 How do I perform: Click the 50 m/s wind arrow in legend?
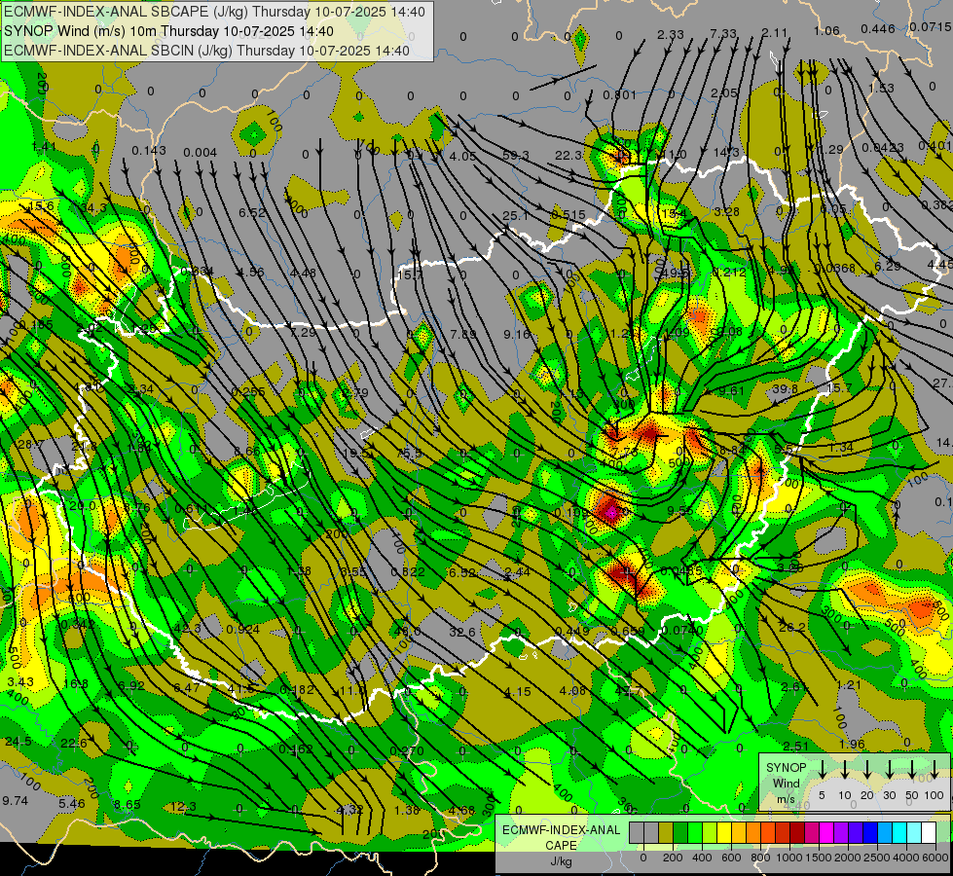point(912,769)
